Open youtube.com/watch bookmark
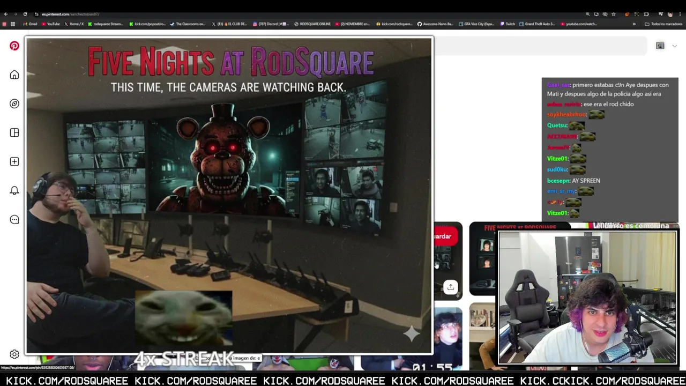686x386 pixels. pos(579,24)
